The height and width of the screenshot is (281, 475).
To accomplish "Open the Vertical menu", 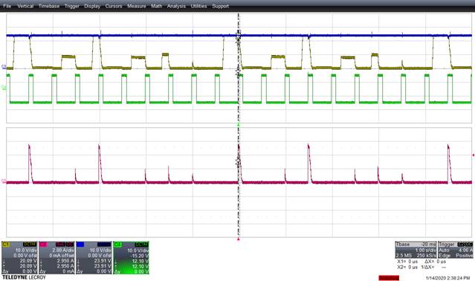I will (25, 6).
